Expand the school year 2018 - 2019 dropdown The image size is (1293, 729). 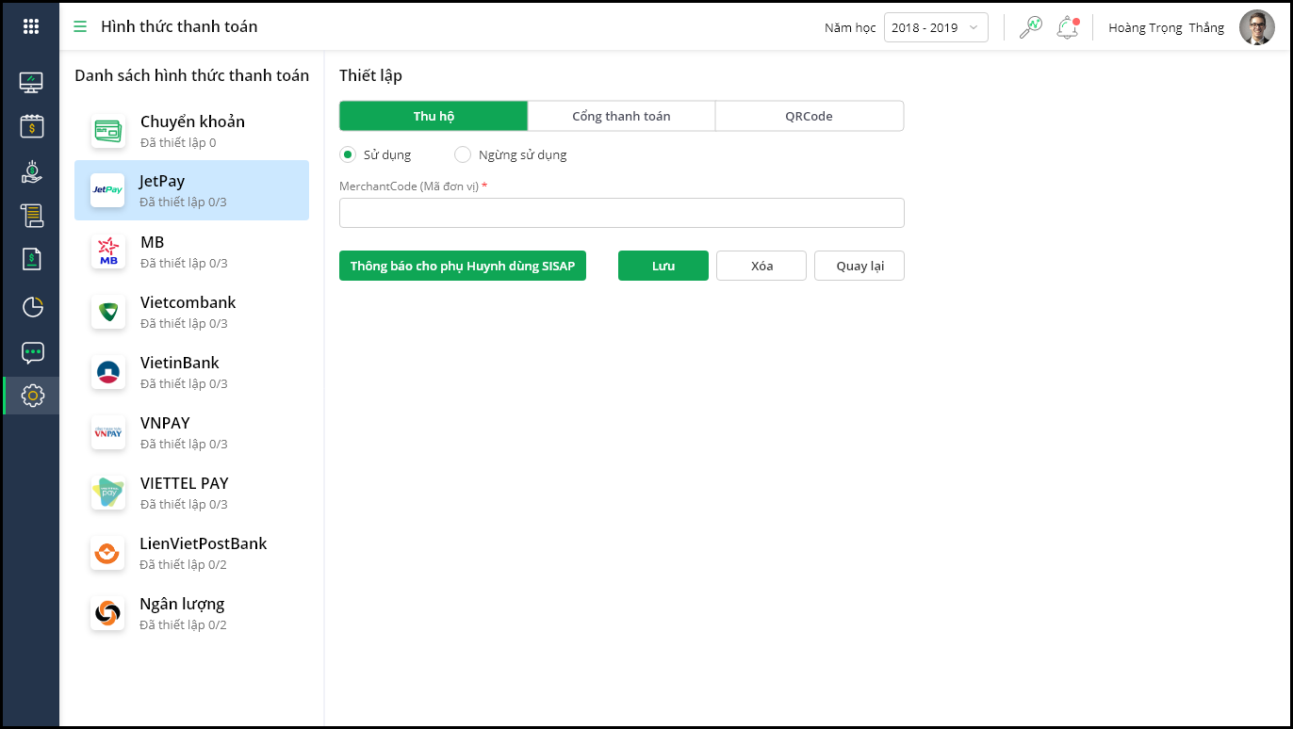(935, 27)
